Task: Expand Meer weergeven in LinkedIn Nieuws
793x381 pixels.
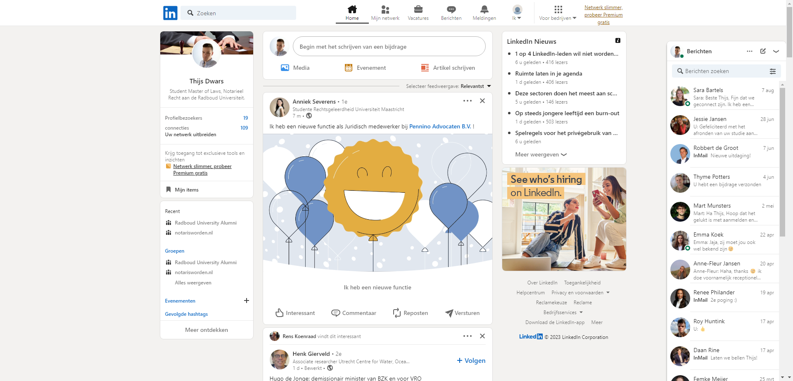Action: (541, 154)
